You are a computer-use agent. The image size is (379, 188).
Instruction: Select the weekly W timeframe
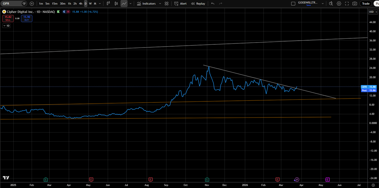click(x=90, y=3)
